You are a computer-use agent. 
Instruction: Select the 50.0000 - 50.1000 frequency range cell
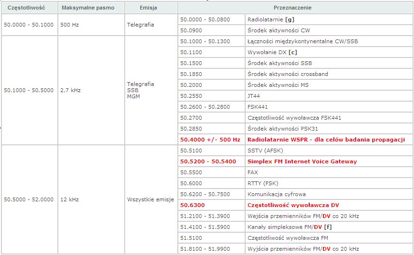coord(28,25)
